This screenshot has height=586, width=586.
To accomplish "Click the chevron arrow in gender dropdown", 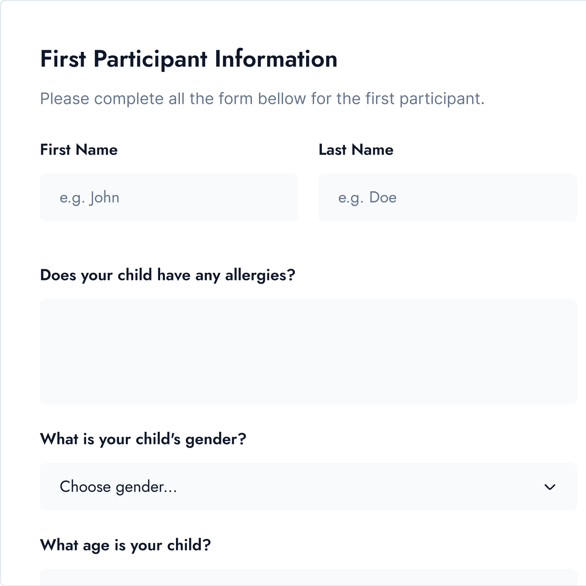I will (x=550, y=487).
